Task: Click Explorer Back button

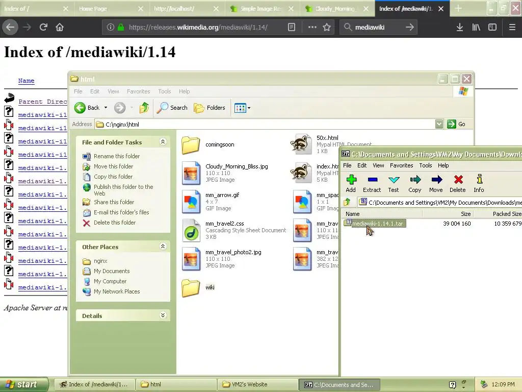Action: (87, 108)
